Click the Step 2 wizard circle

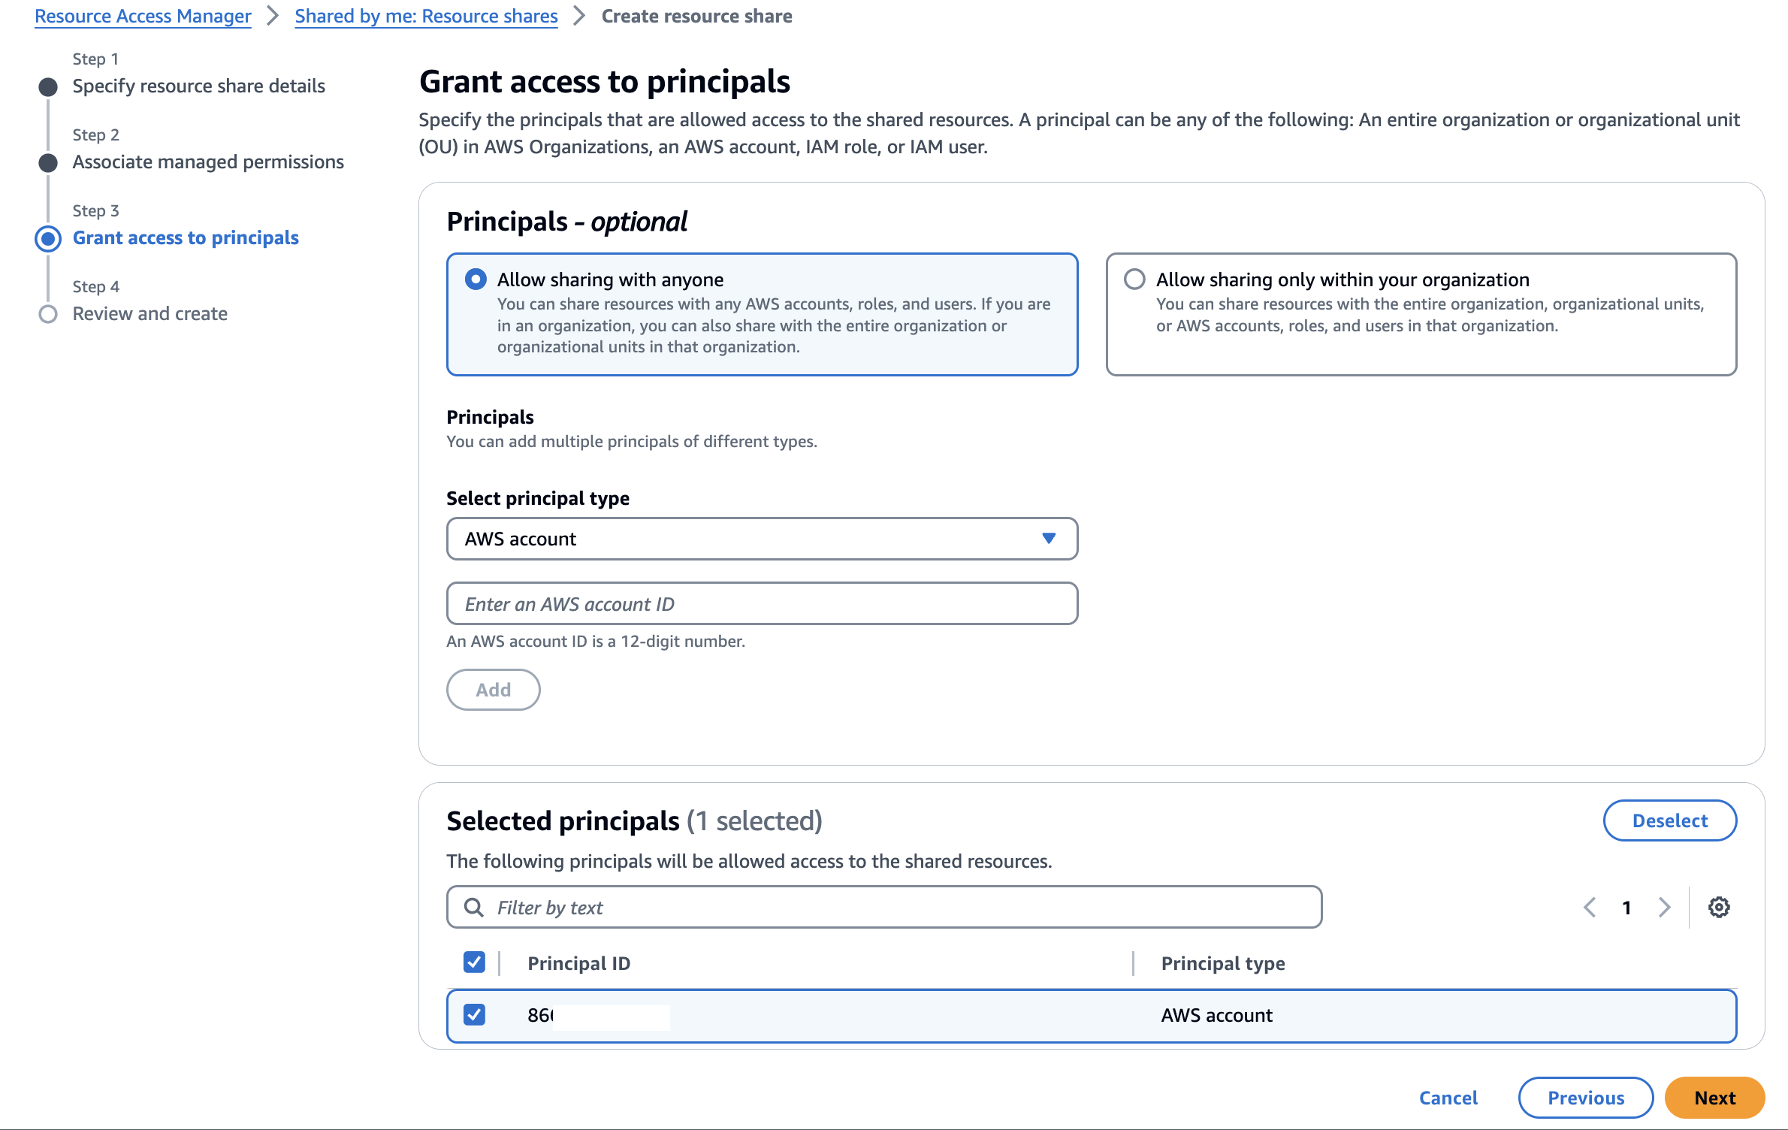point(48,163)
